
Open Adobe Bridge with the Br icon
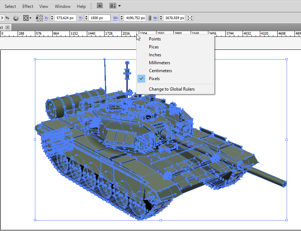[x=100, y=6]
